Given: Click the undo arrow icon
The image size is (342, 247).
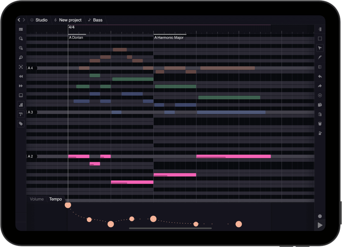Looking at the screenshot, I should 320,77.
